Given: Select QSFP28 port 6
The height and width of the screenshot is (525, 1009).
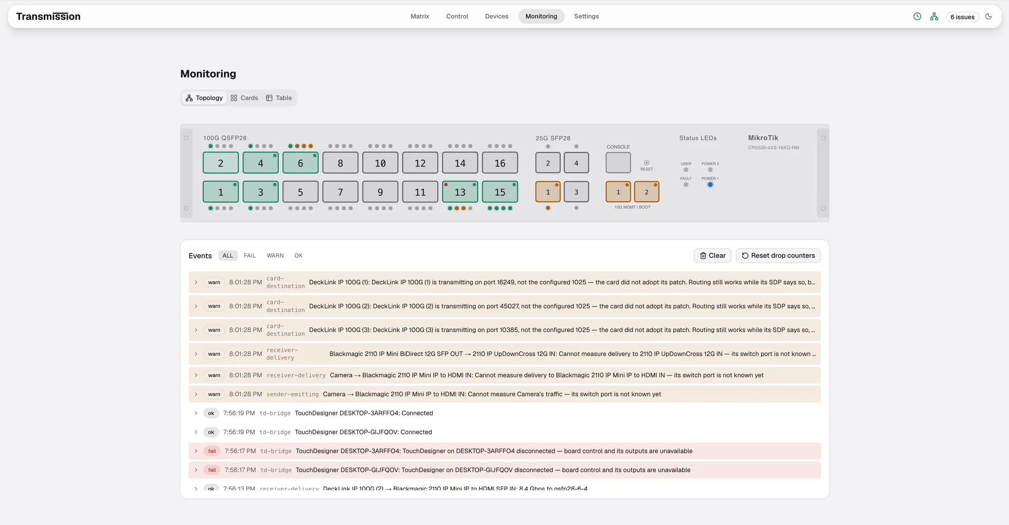Looking at the screenshot, I should [300, 163].
